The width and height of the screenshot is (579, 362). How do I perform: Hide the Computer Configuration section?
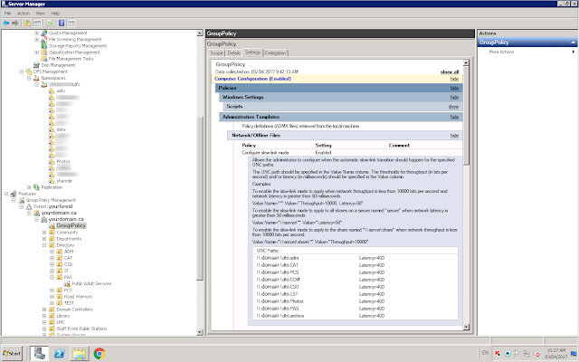coord(454,79)
